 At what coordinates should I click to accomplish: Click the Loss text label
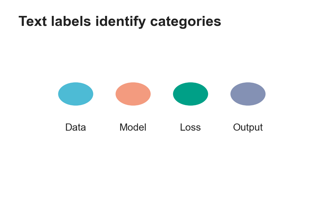coord(190,127)
